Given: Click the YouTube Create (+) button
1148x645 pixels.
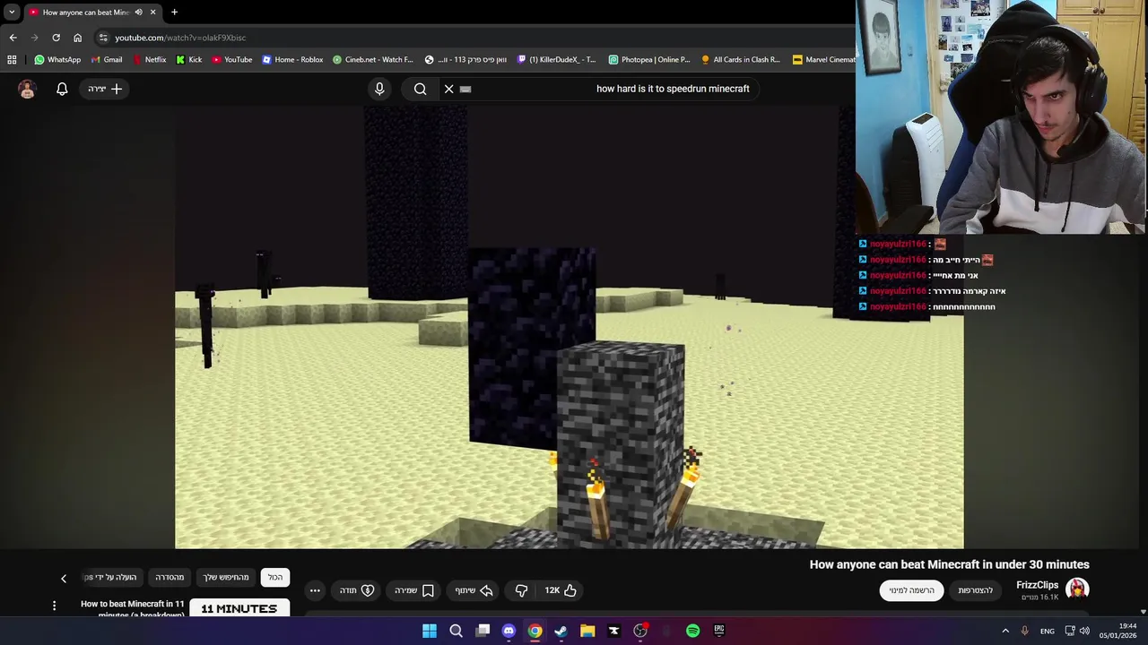Looking at the screenshot, I should 105,89.
